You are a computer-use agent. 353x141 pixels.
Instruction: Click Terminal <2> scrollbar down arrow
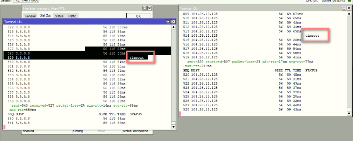click(x=349, y=114)
